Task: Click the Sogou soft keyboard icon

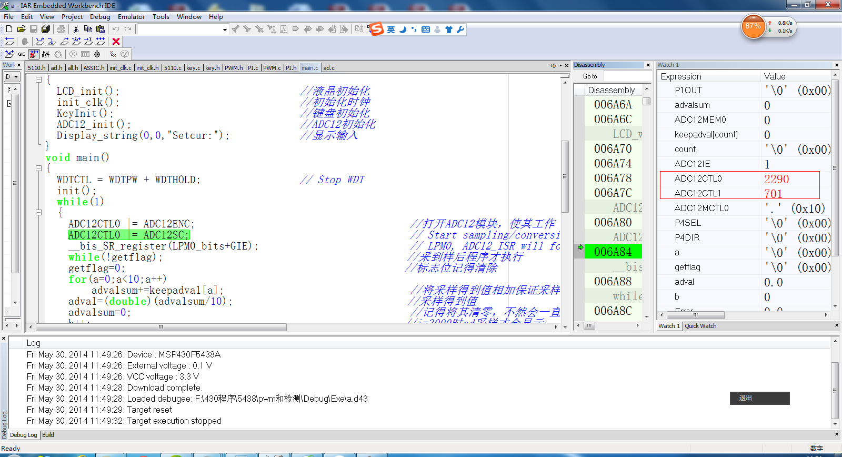Action: pyautogui.click(x=426, y=29)
